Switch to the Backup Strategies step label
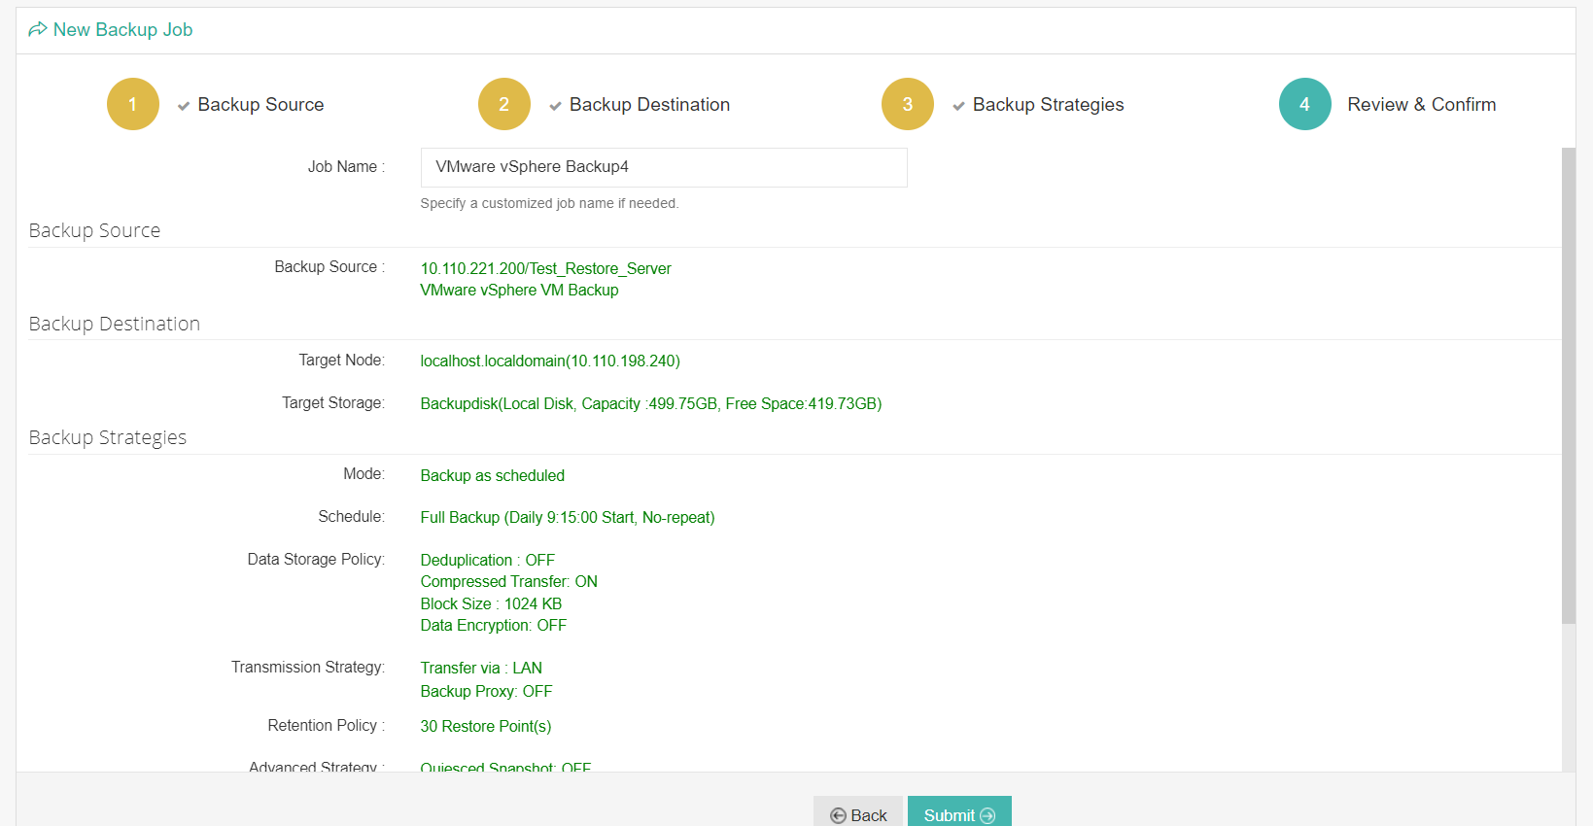Screen dimensions: 1593x826 1048,105
